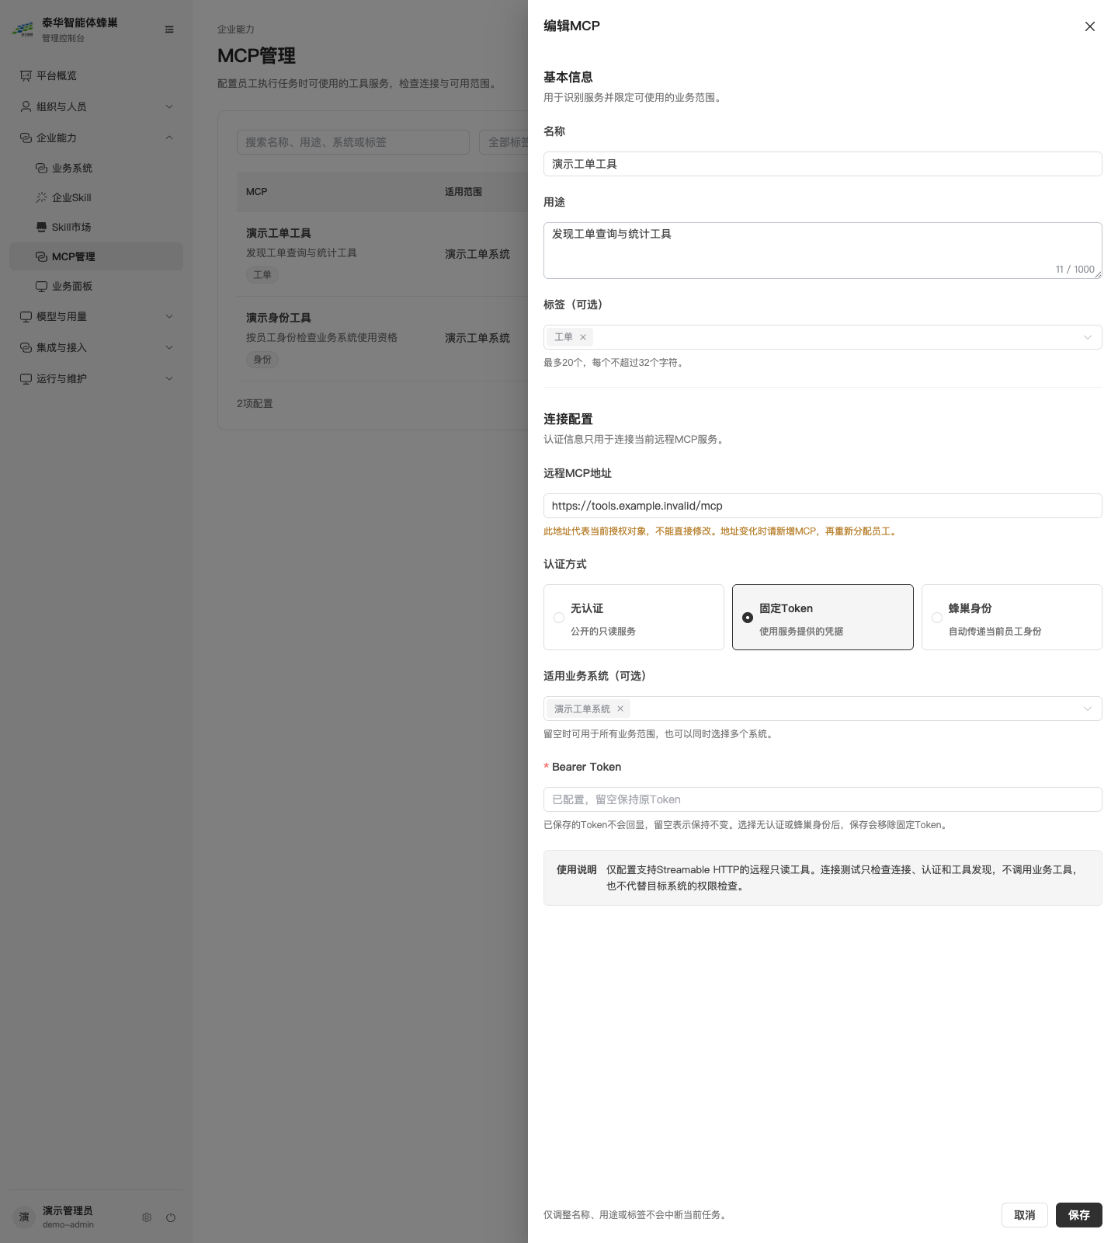Collapse the sidebar with the hamburger icon
1118x1243 pixels.
coord(169,30)
